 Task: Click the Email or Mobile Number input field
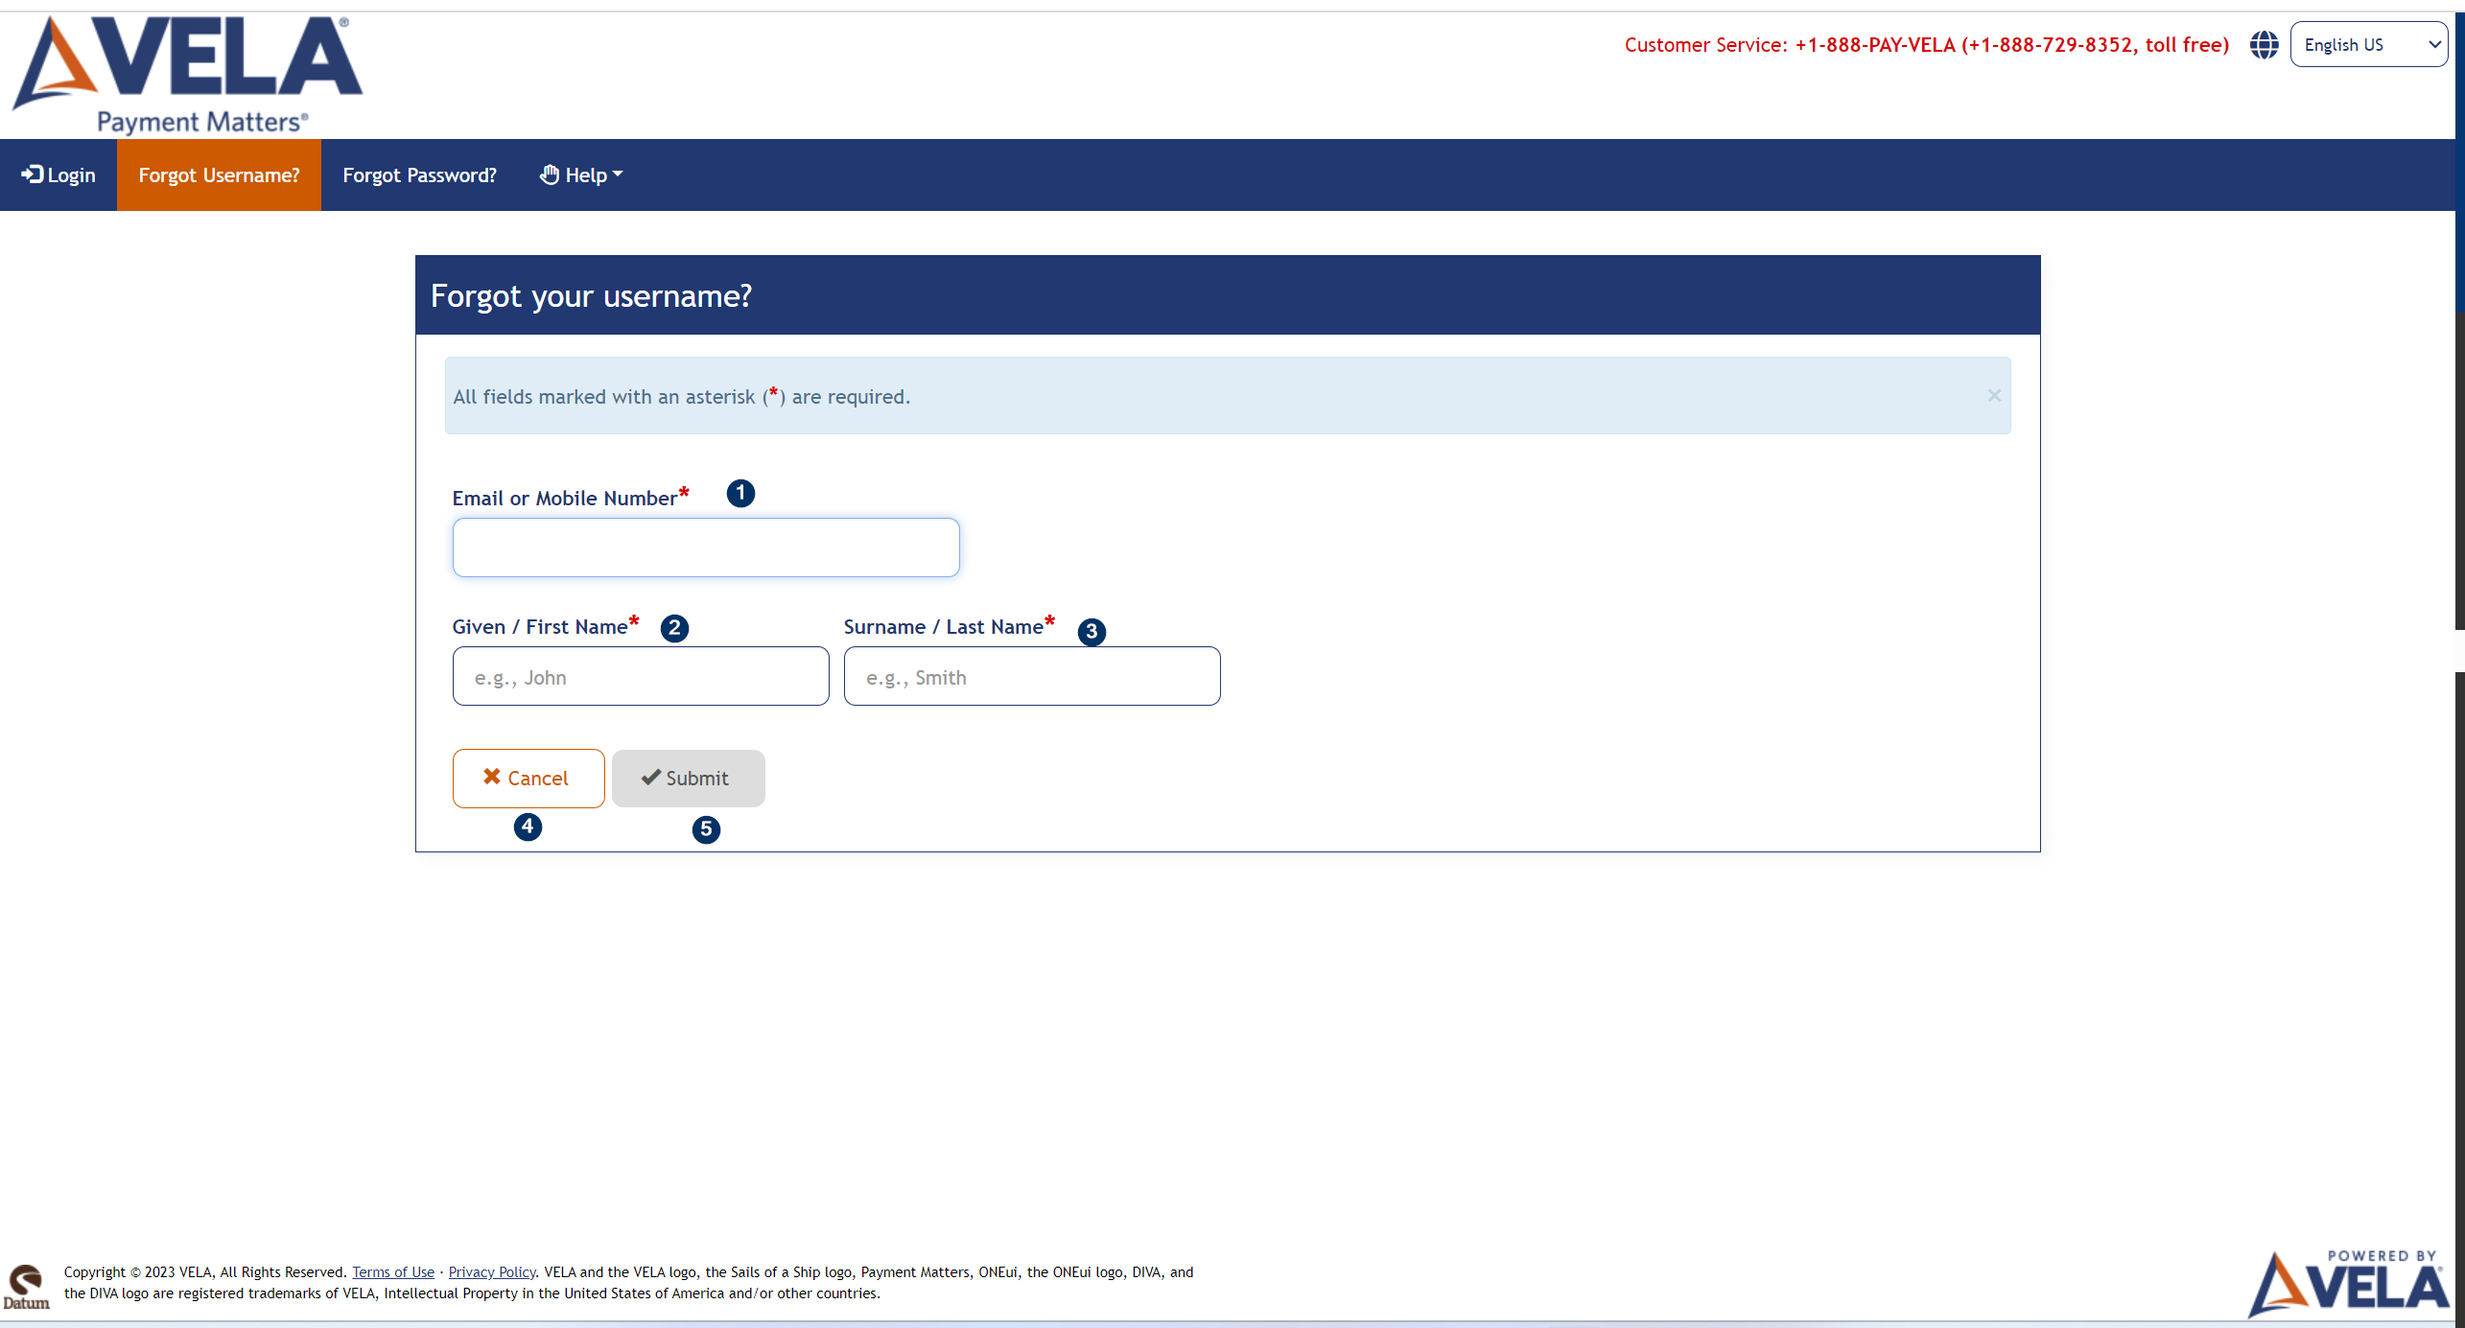click(707, 548)
